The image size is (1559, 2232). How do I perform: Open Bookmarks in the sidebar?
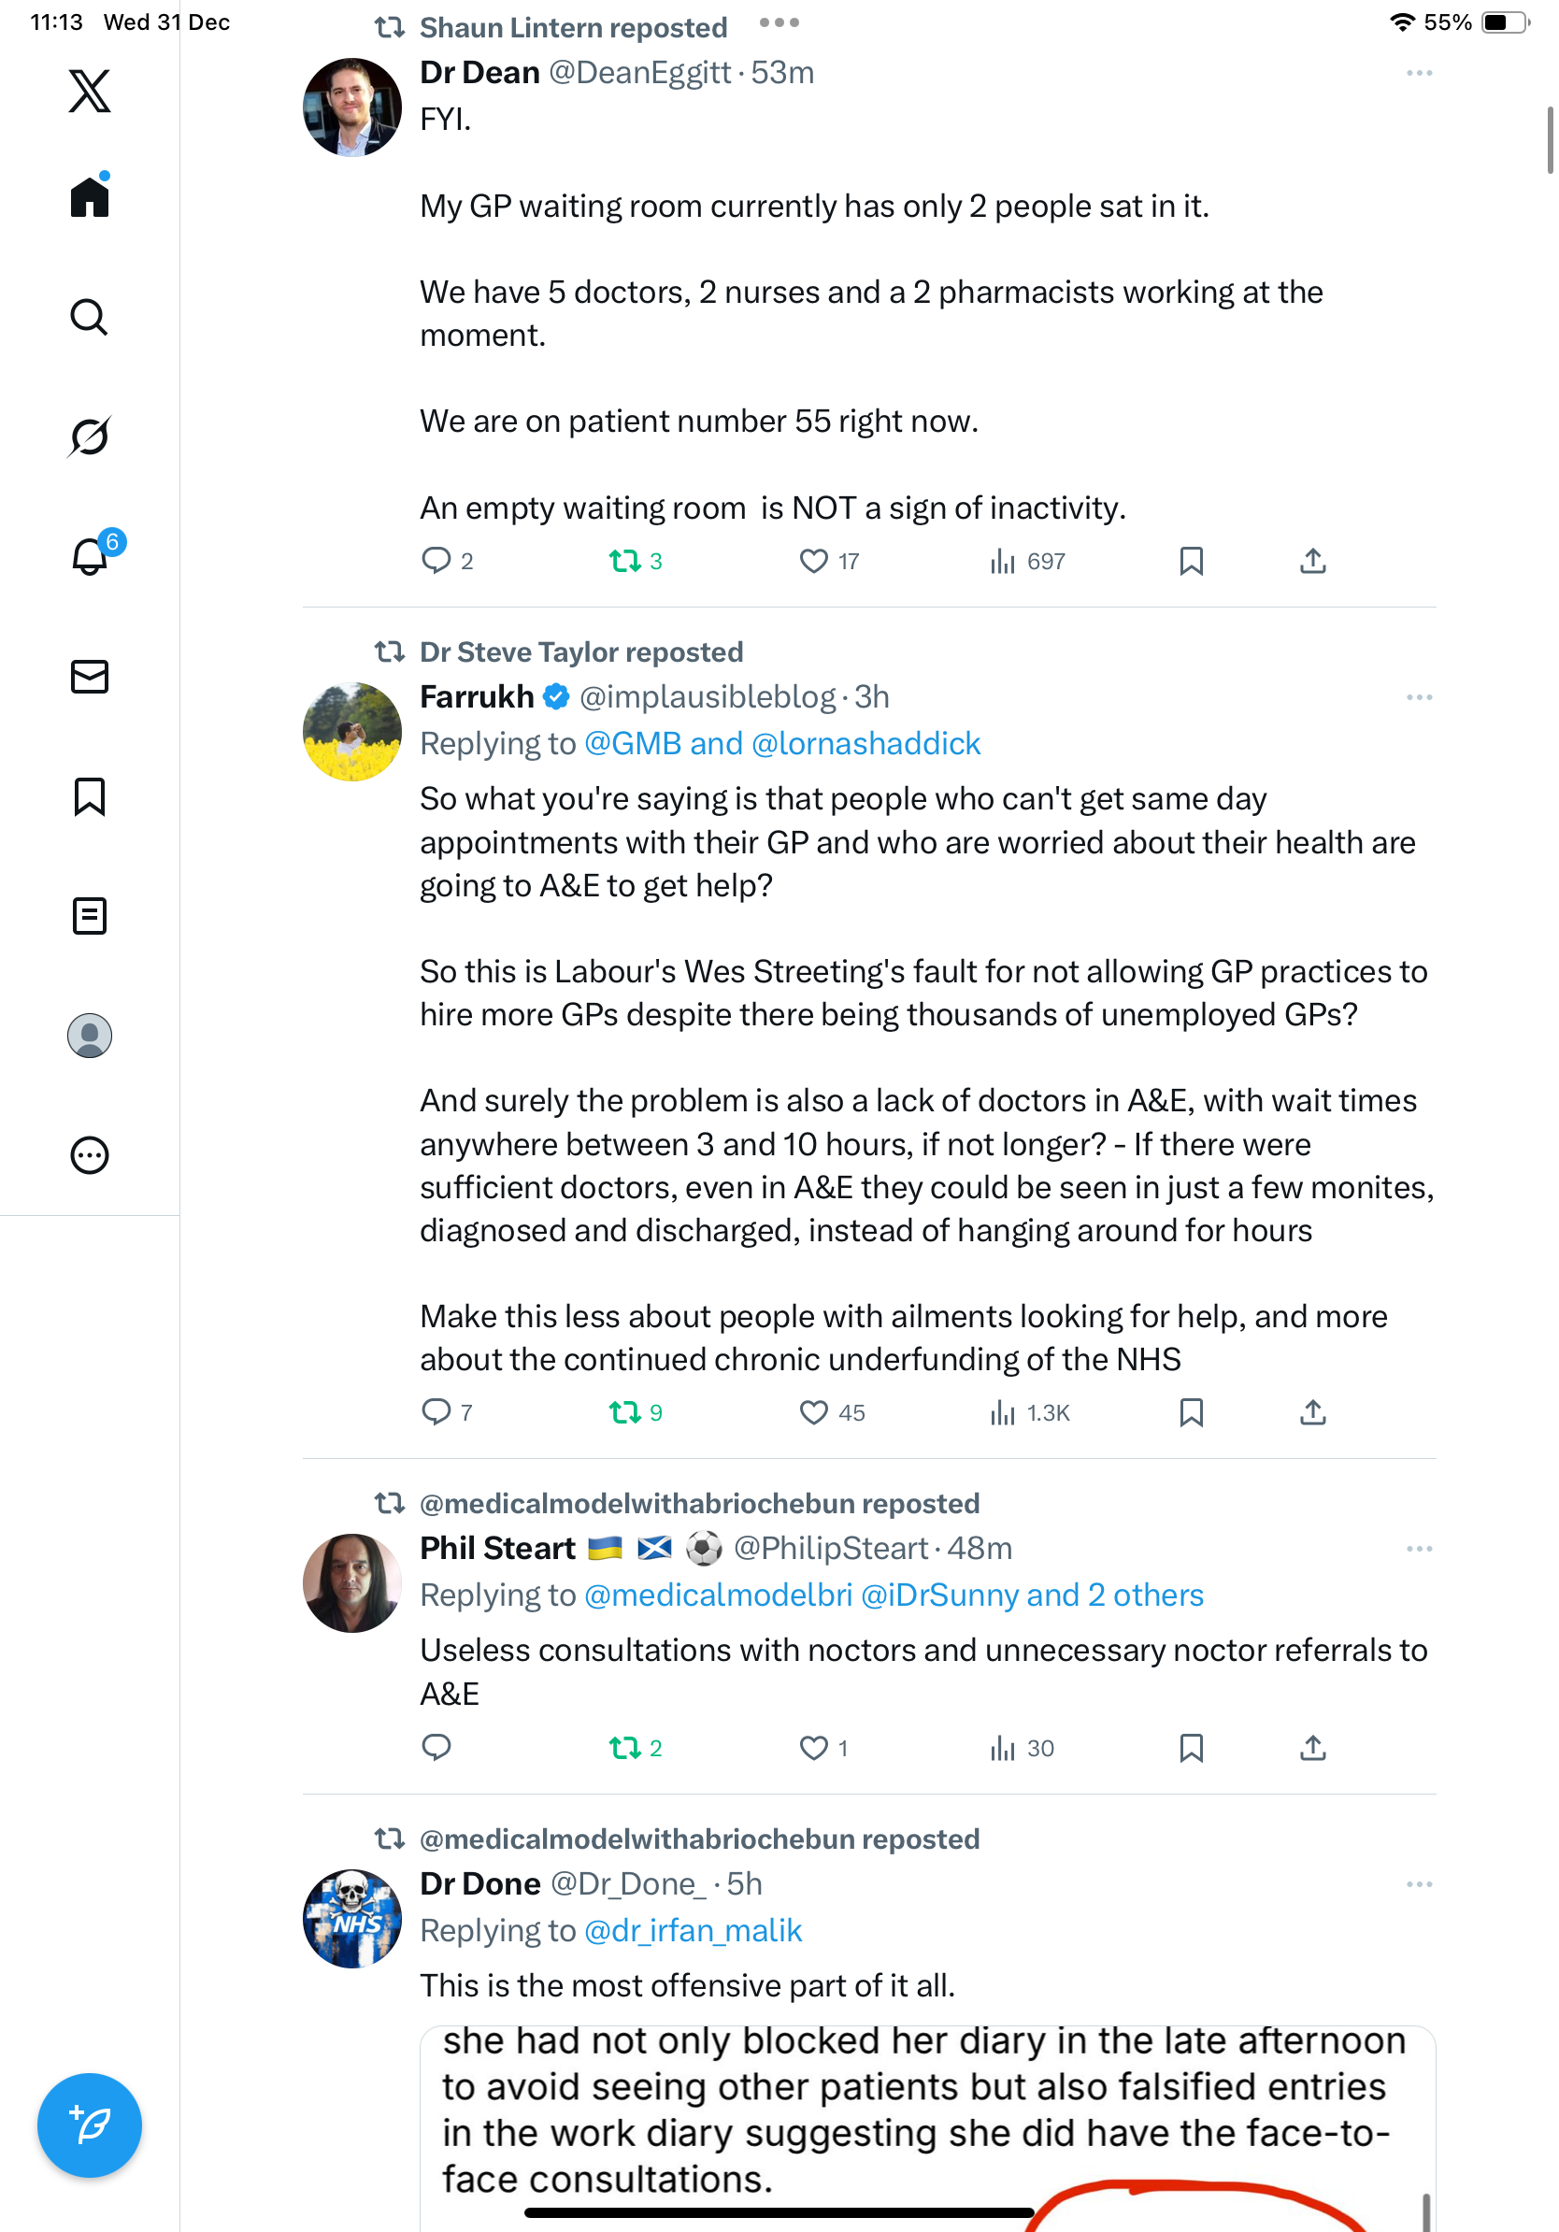click(x=90, y=796)
